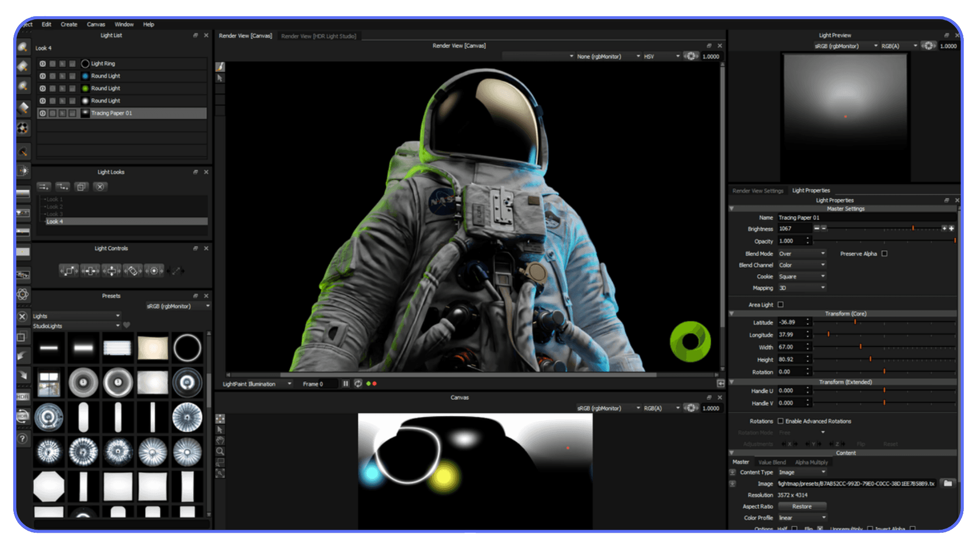
Task: Click the duplicate Look icon in Light Looks
Action: point(81,187)
